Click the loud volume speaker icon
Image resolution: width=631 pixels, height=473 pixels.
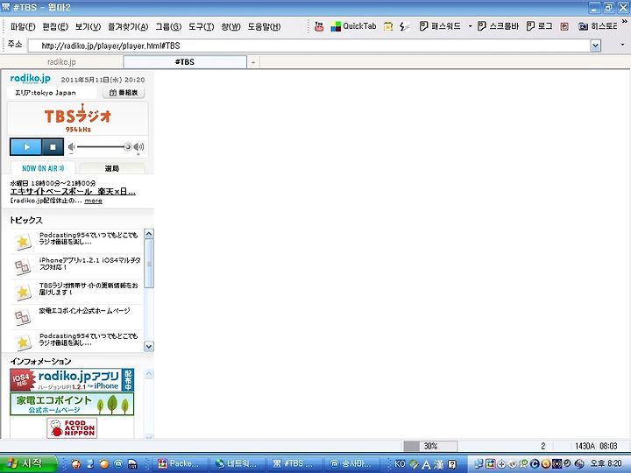point(138,147)
